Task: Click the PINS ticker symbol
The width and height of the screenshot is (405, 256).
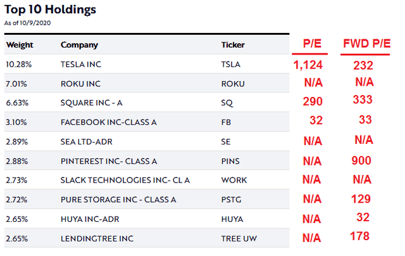Action: coord(230,162)
